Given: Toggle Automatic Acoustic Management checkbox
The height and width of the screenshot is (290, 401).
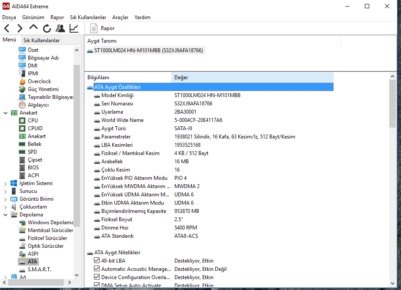Looking at the screenshot, I should pyautogui.click(x=97, y=269).
